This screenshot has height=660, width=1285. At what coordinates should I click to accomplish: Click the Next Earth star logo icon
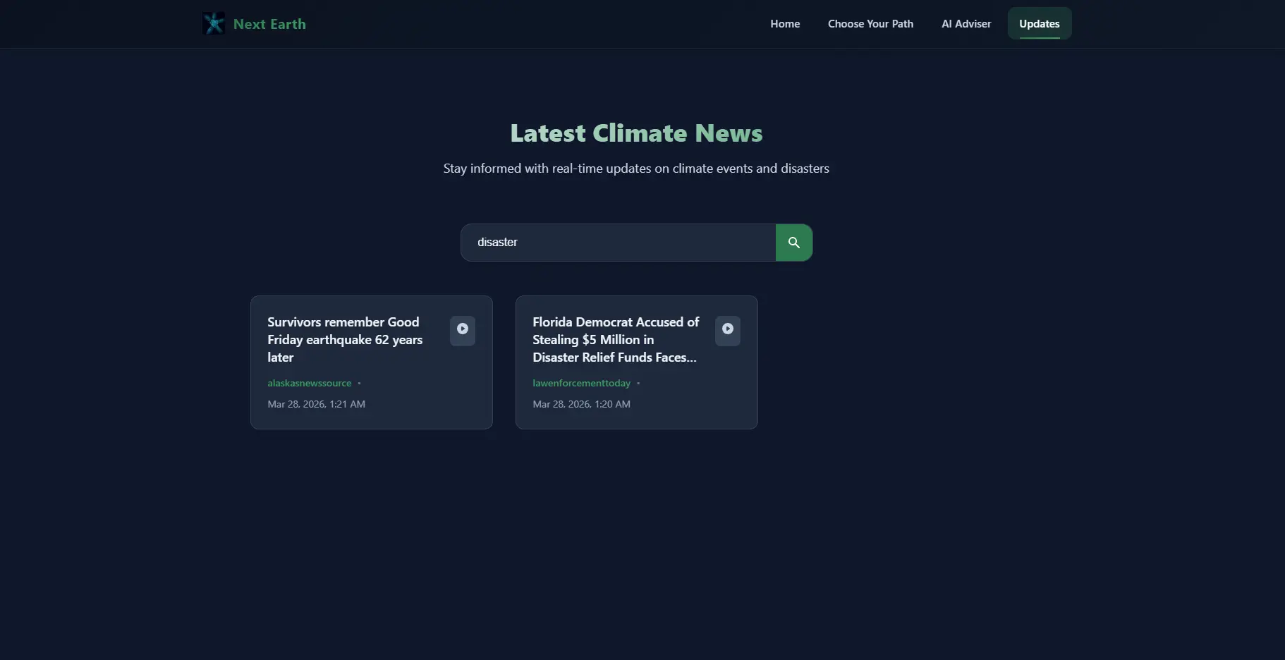click(x=213, y=23)
